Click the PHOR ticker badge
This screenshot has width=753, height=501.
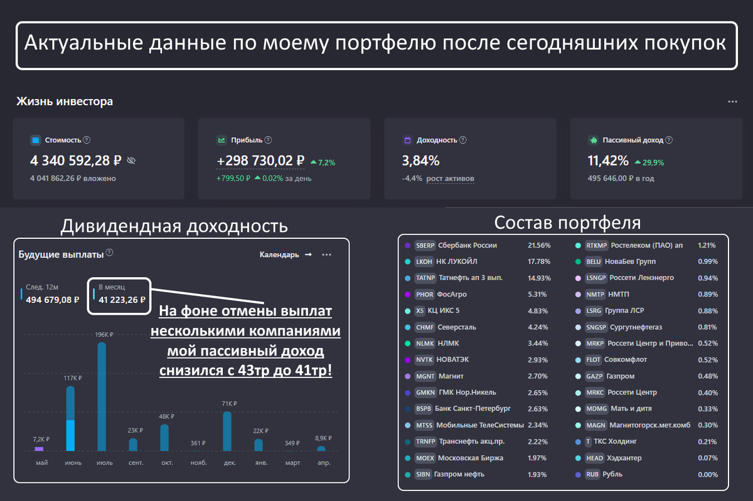(x=424, y=294)
